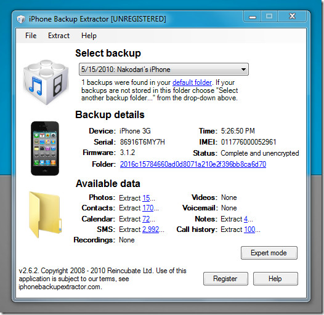Click the Expert mode button

[269, 253]
